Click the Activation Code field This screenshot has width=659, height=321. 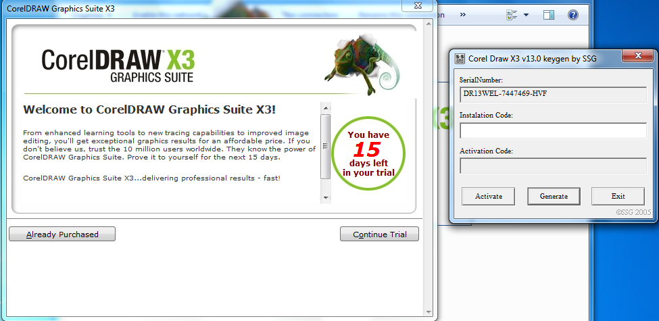(553, 166)
